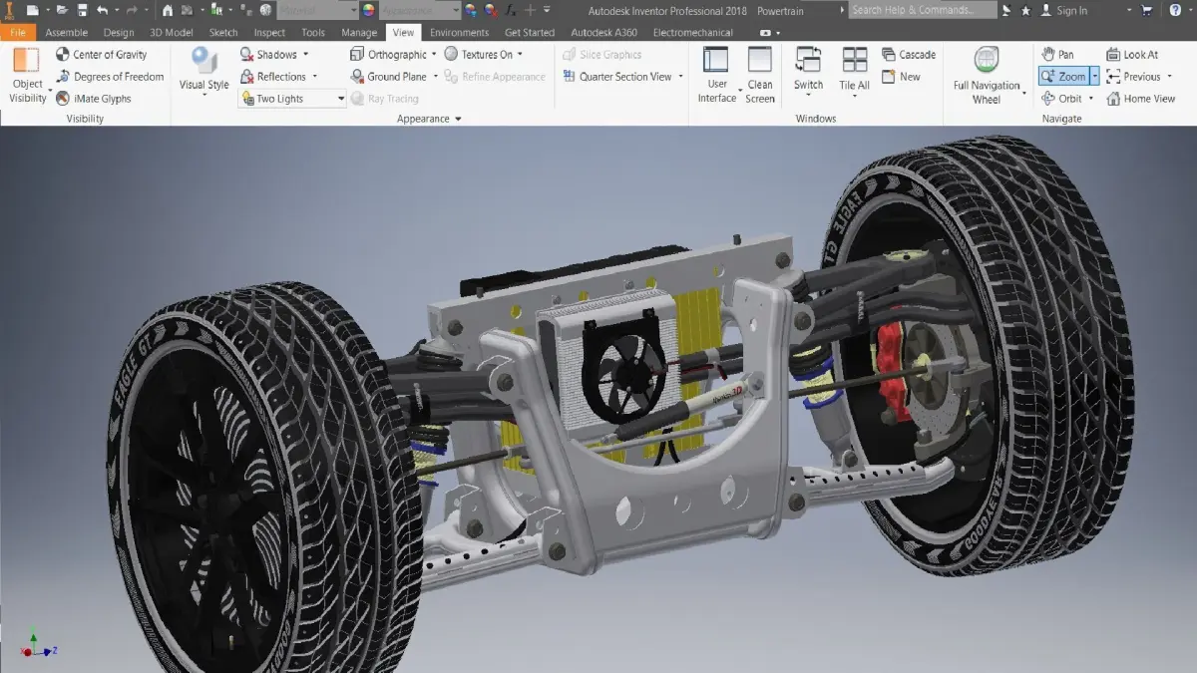Open the File menu tab
The image size is (1197, 673).
click(x=18, y=33)
